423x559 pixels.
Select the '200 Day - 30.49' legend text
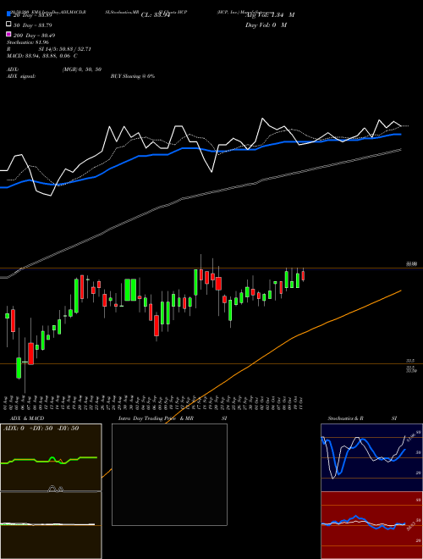(x=34, y=36)
